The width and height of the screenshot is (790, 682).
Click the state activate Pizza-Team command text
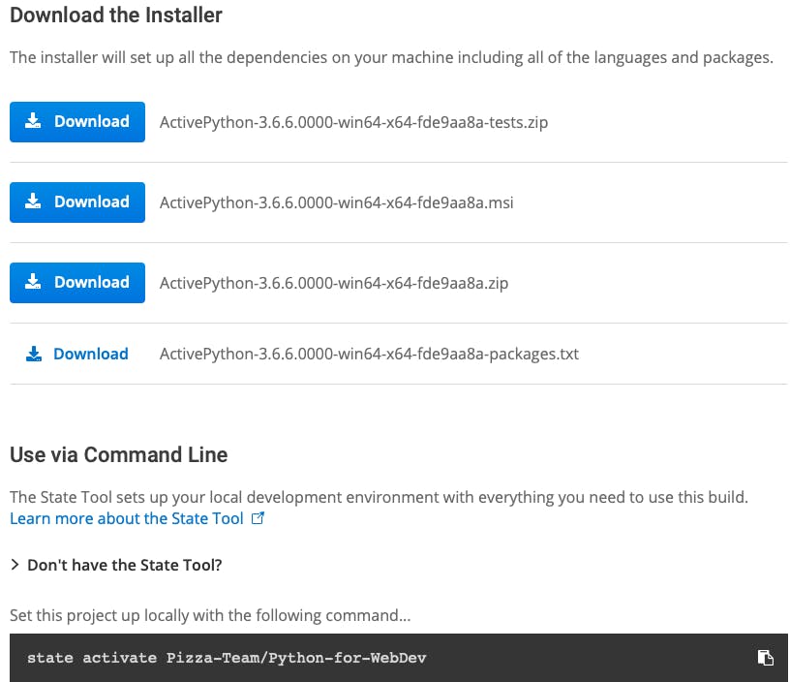coord(227,658)
